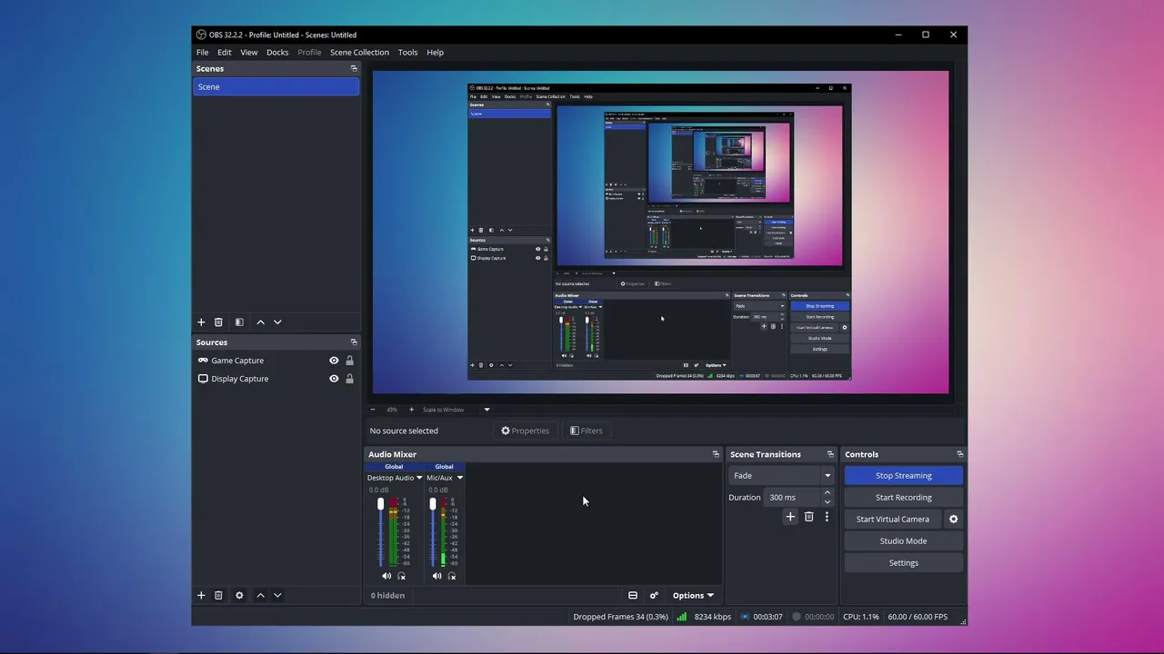The width and height of the screenshot is (1164, 654).
Task: Mute Desktop Audio speaker
Action: coord(386,576)
